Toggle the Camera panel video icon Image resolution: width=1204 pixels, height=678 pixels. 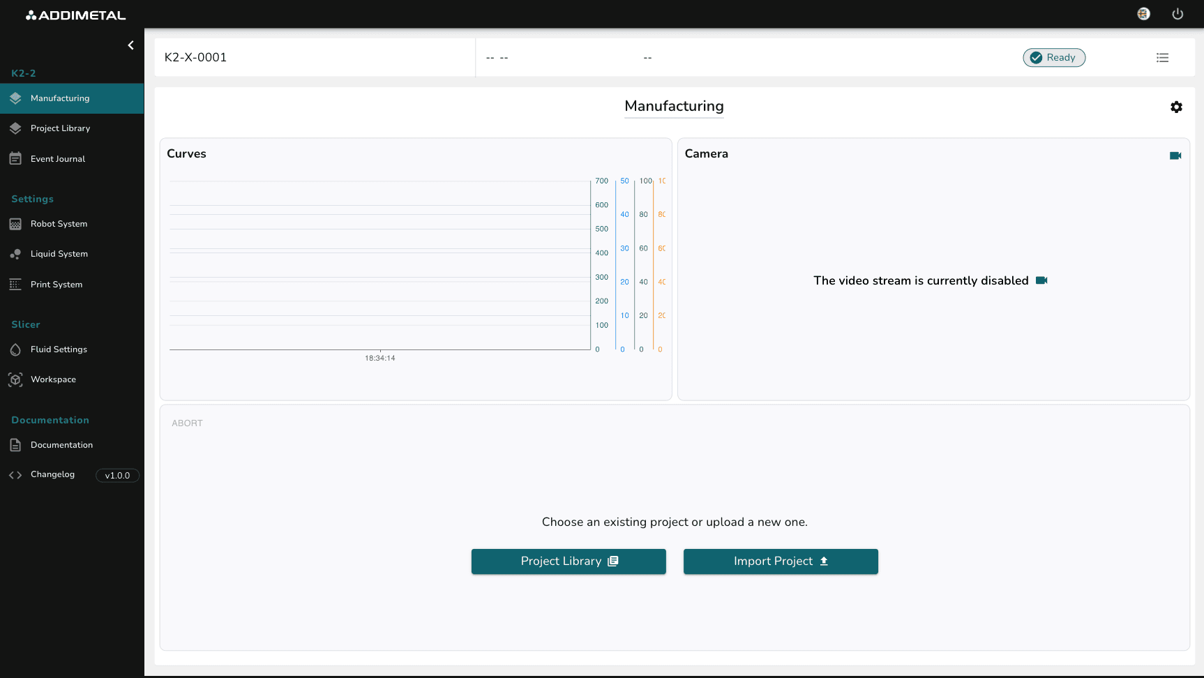pyautogui.click(x=1175, y=156)
